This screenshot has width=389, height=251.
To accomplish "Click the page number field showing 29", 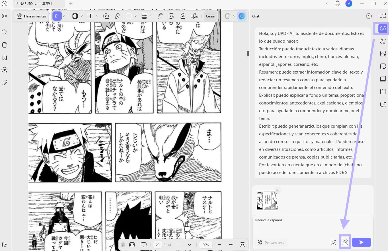I will coord(158,245).
